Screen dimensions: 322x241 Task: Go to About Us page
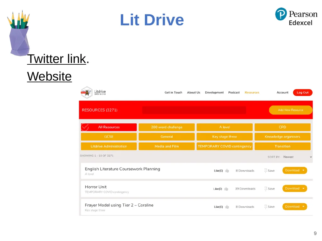[193, 93]
